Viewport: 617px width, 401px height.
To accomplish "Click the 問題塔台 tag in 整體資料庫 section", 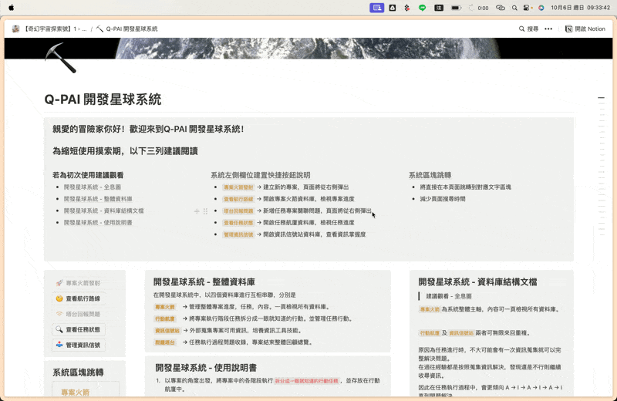I will (165, 342).
